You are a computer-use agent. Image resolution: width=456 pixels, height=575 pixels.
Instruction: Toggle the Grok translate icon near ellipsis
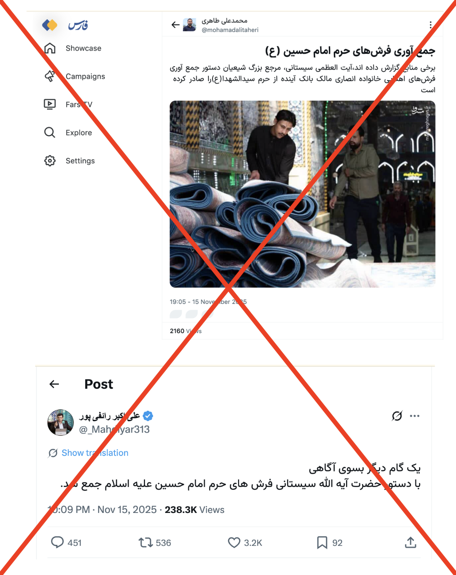click(397, 416)
